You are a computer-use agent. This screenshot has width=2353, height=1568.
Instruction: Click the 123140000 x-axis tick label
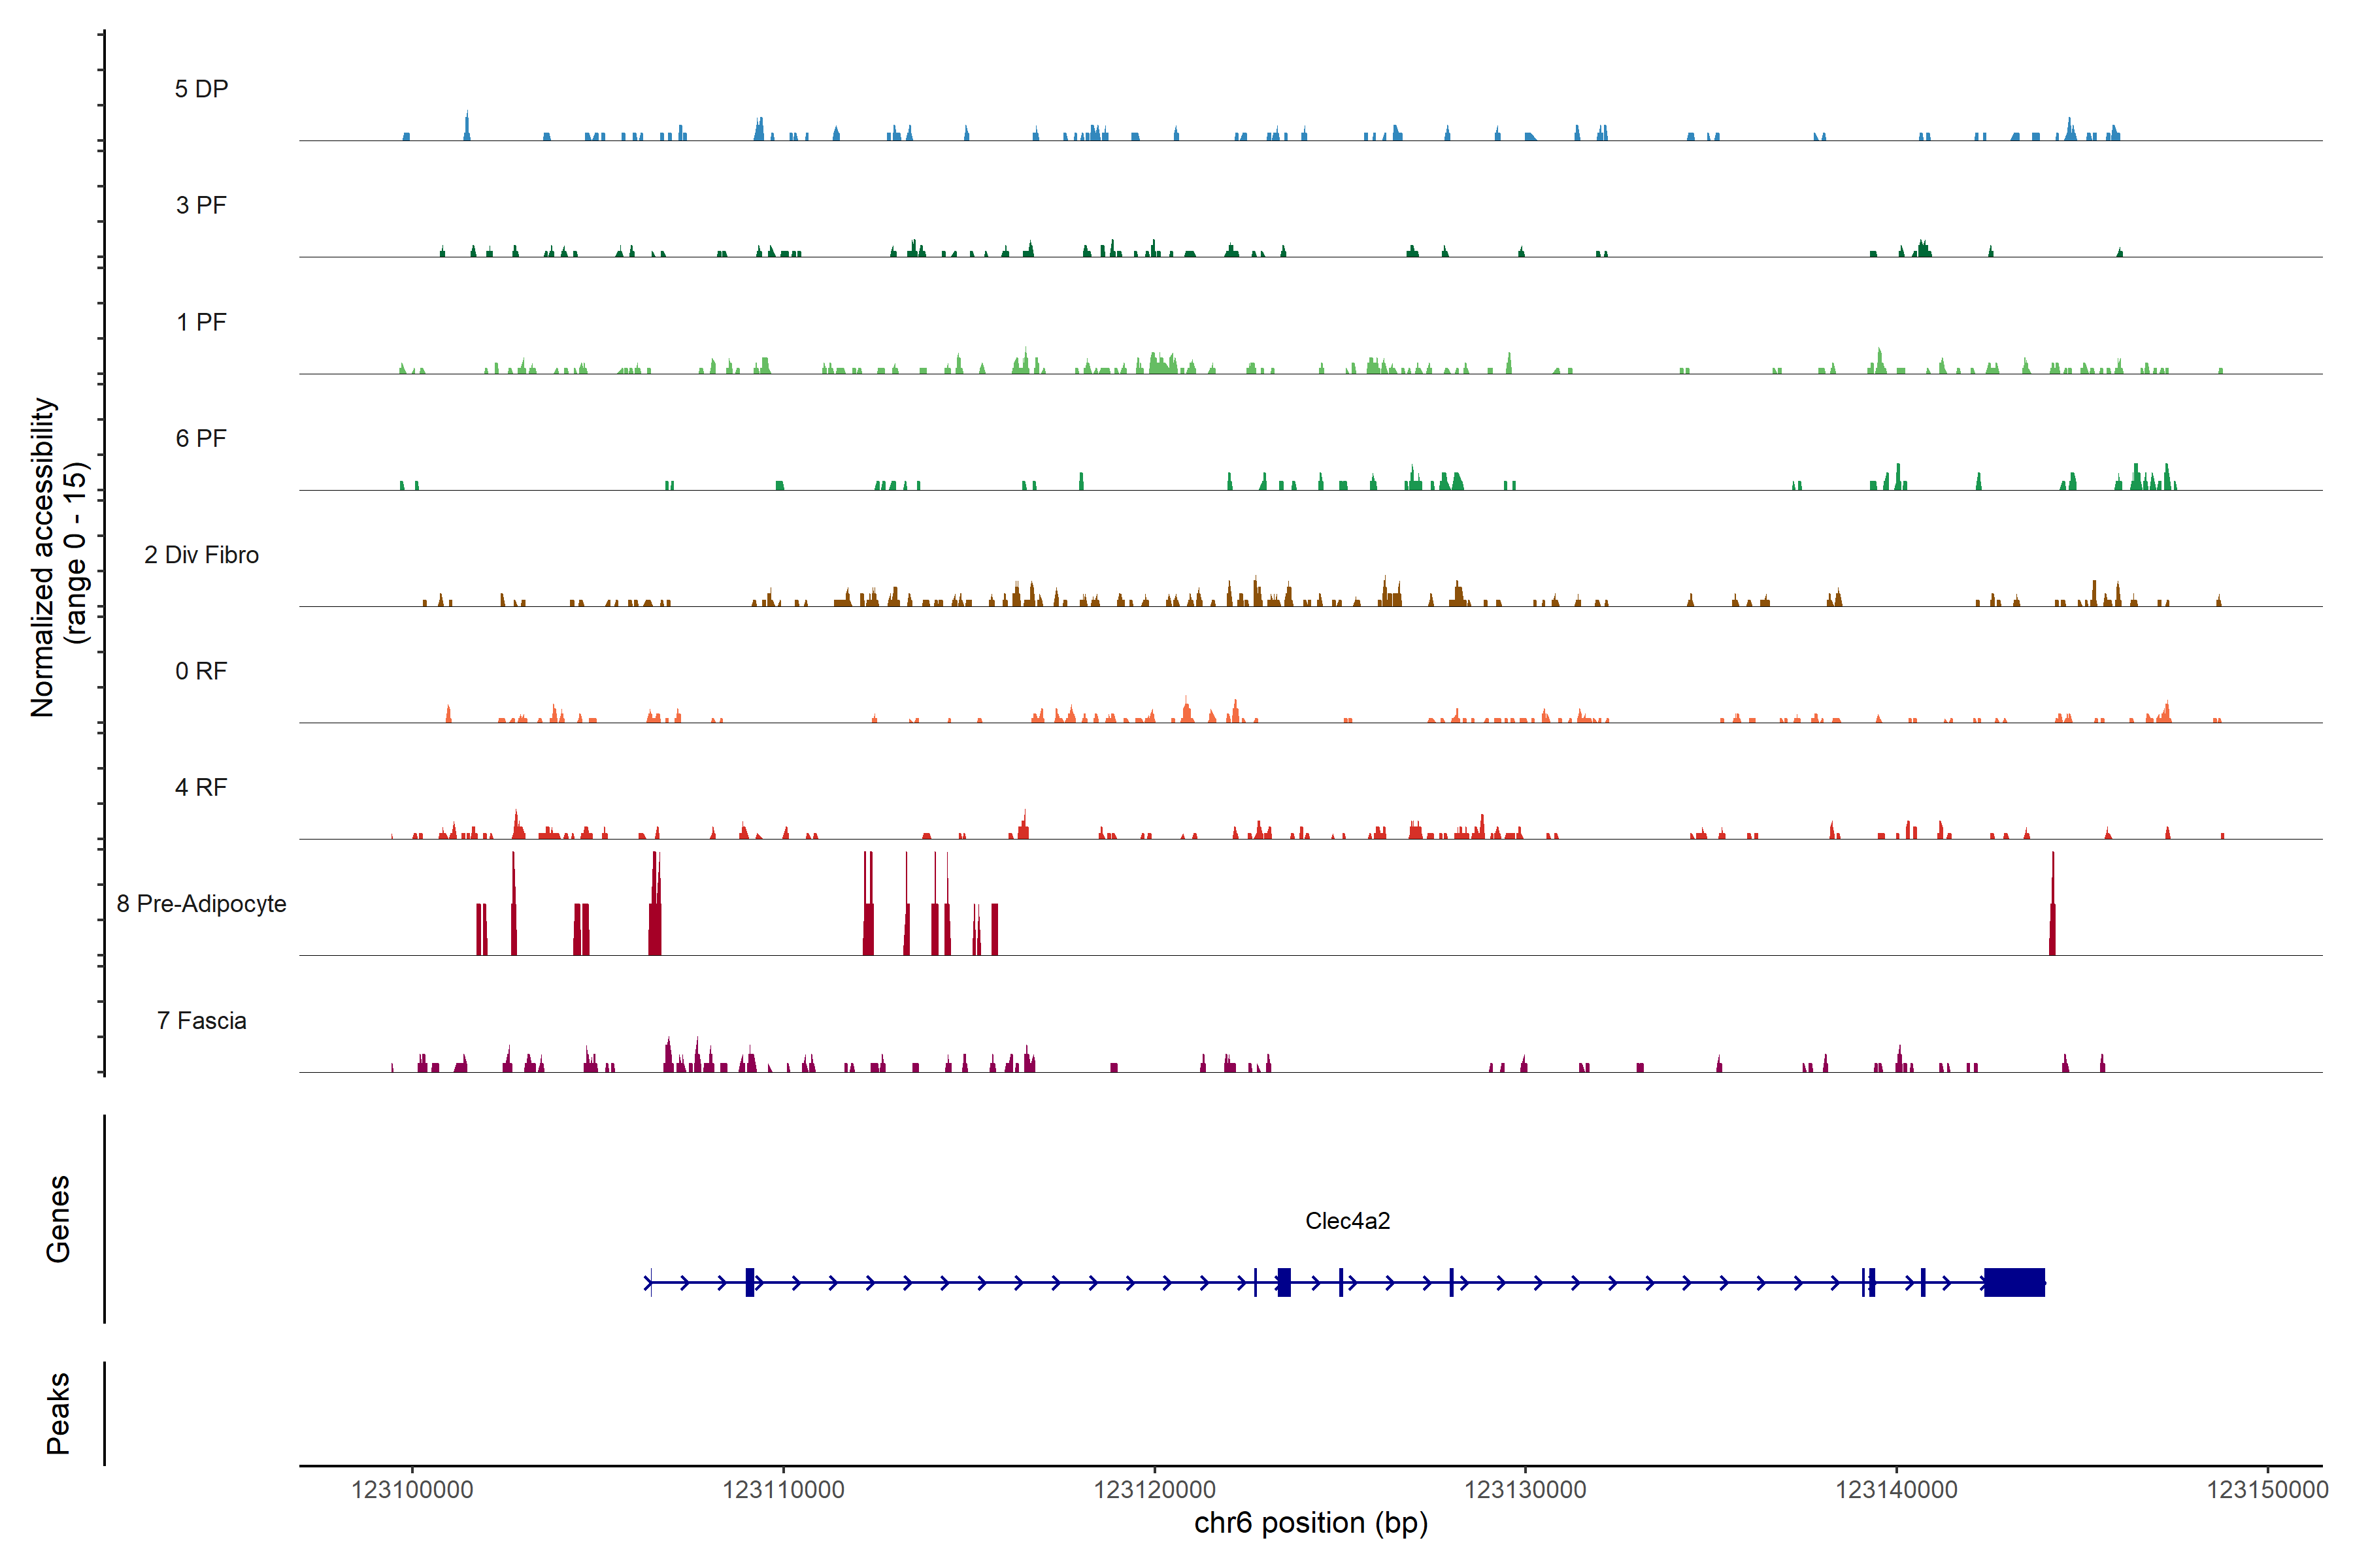(x=1896, y=1489)
